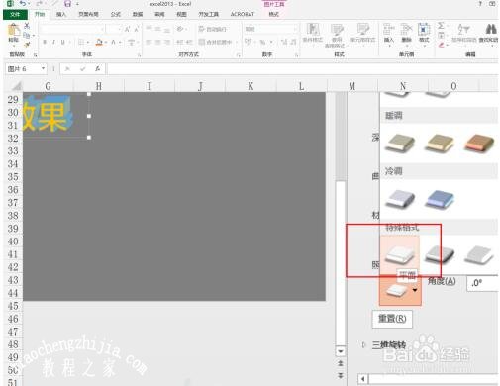Screen dimensions: 500x386
Task: Click the Save icon in quick access toolbar
Action: [68, 4]
